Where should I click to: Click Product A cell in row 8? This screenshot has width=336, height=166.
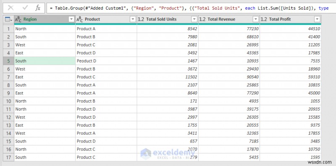(x=106, y=85)
